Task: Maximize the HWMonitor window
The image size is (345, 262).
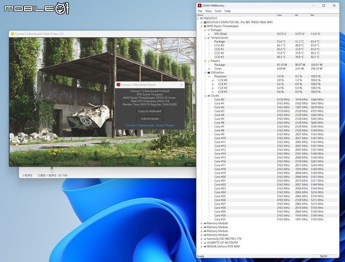Action: [323, 5]
